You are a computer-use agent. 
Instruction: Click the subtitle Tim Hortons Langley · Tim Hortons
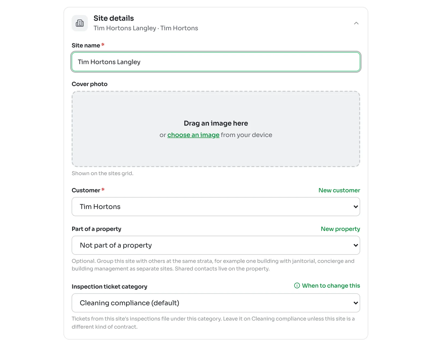coord(146,28)
